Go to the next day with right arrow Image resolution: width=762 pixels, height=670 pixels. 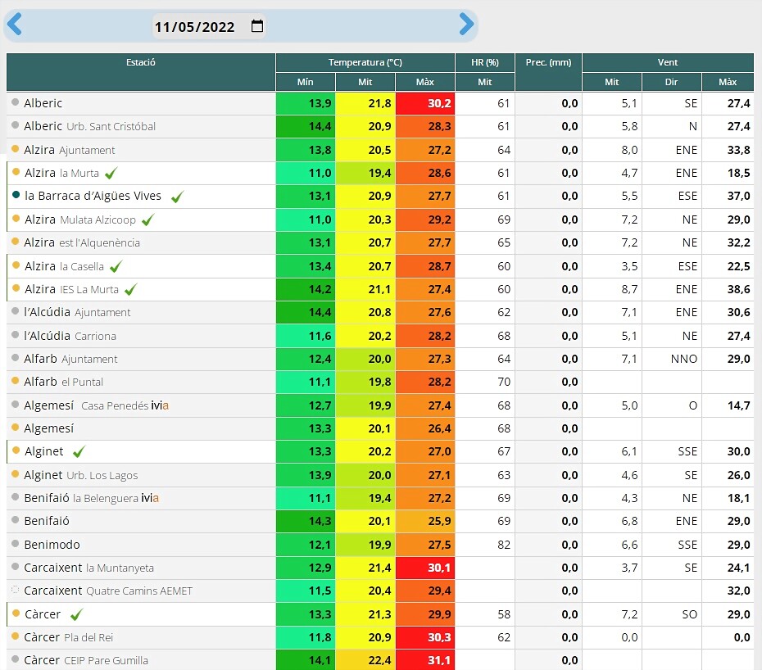point(466,24)
